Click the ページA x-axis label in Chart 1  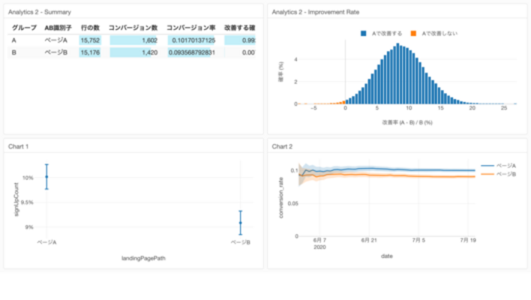click(46, 242)
